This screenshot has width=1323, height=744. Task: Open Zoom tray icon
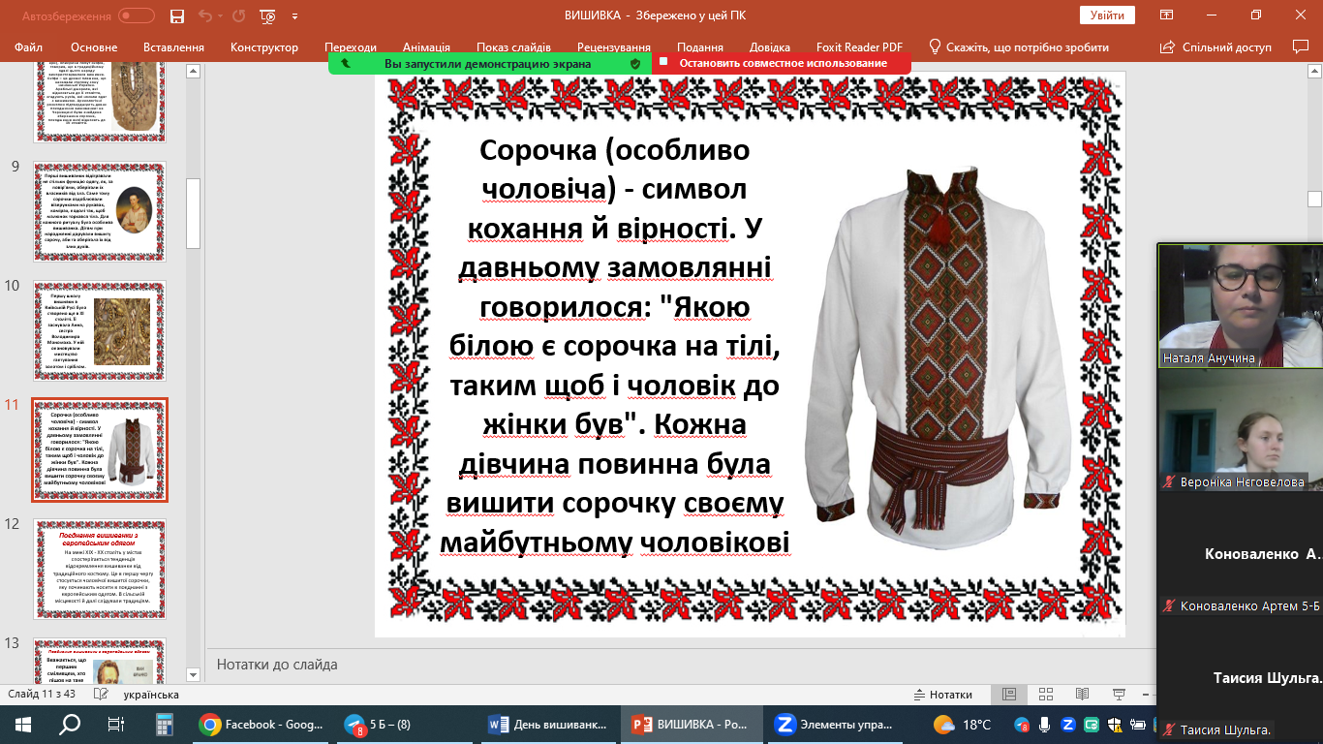tap(1068, 725)
